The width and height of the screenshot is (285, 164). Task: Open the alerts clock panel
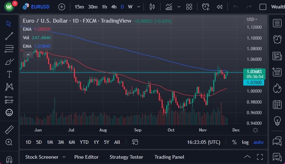(x=277, y=40)
